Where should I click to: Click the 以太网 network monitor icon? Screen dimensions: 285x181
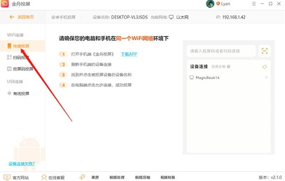[x=171, y=17]
